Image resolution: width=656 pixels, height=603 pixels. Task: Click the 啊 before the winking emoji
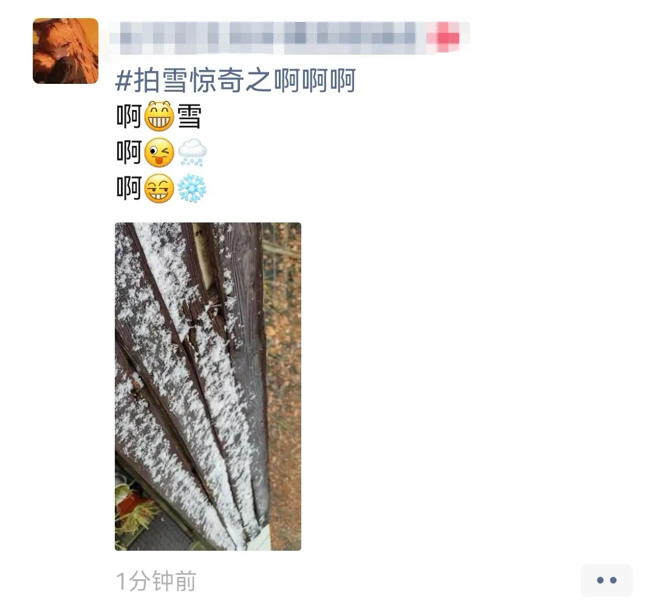129,153
